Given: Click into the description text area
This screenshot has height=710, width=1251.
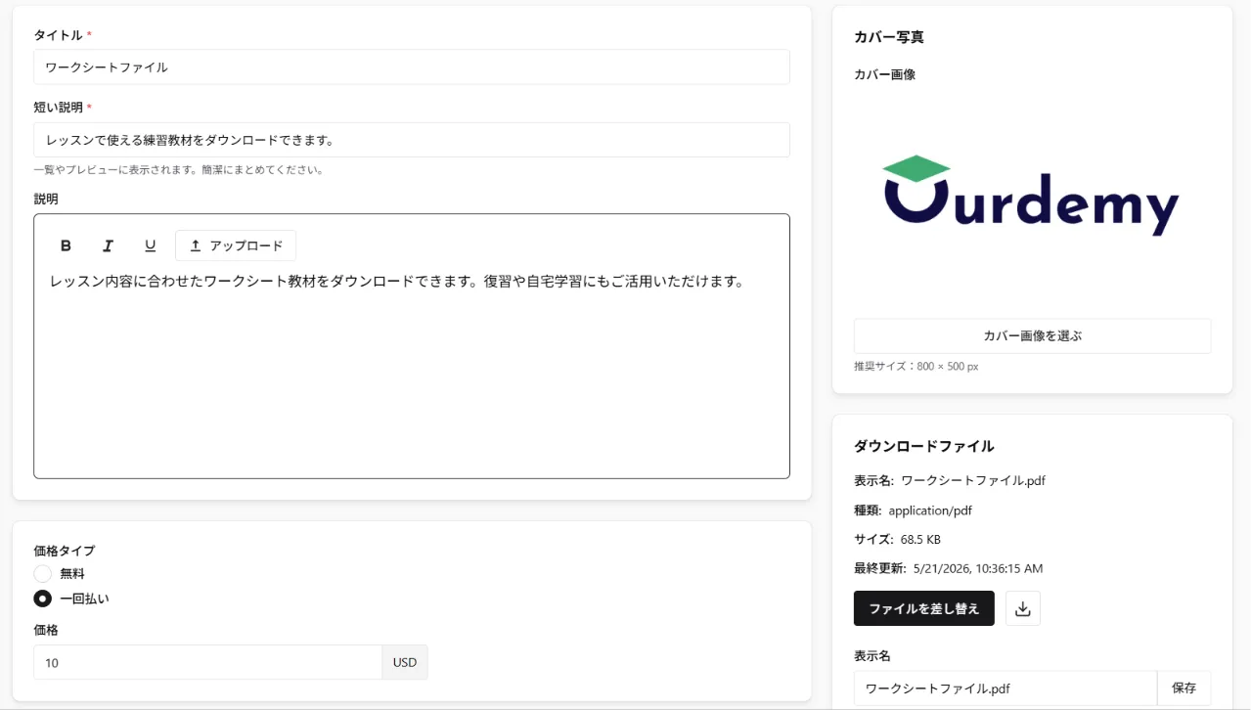Looking at the screenshot, I should 412,372.
